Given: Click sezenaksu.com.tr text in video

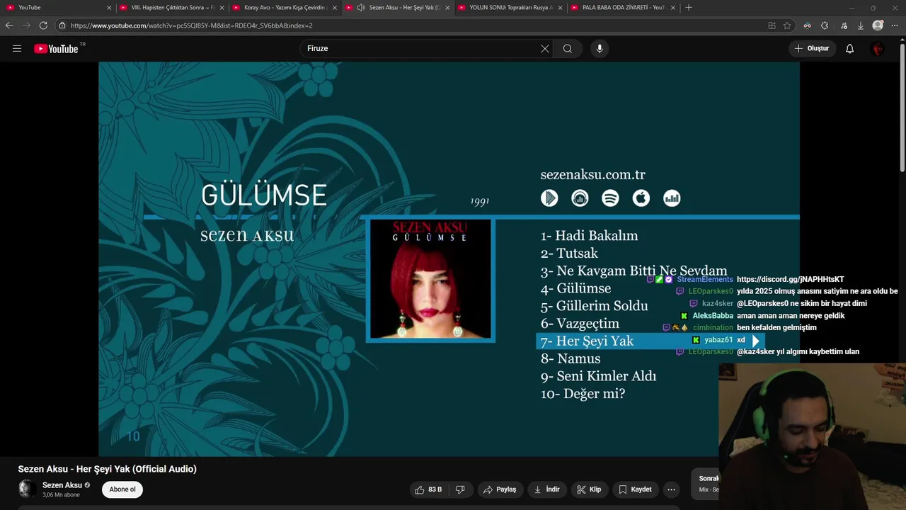Looking at the screenshot, I should pos(592,174).
